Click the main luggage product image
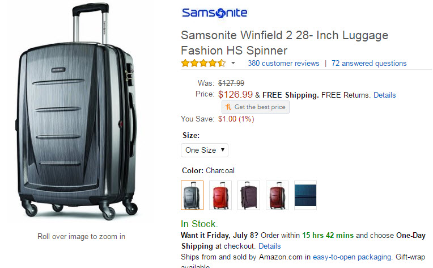The image size is (433, 268). click(x=77, y=114)
